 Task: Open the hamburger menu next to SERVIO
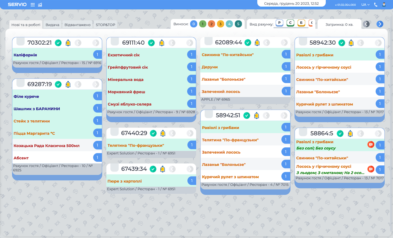(33, 5)
